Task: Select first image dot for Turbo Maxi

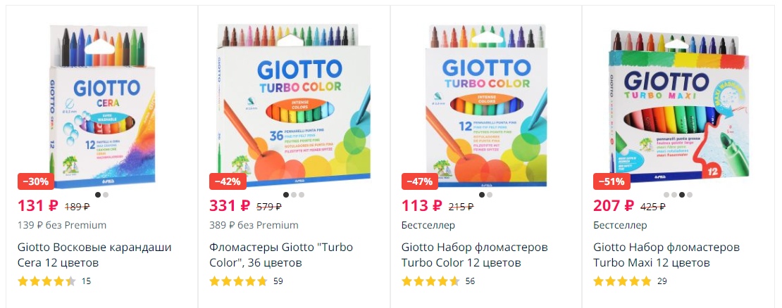Action: click(x=666, y=195)
